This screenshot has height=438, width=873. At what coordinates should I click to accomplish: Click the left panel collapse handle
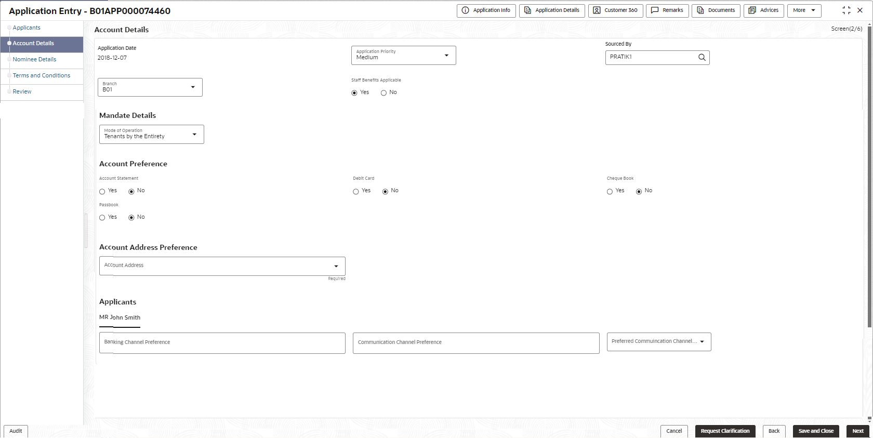click(86, 230)
